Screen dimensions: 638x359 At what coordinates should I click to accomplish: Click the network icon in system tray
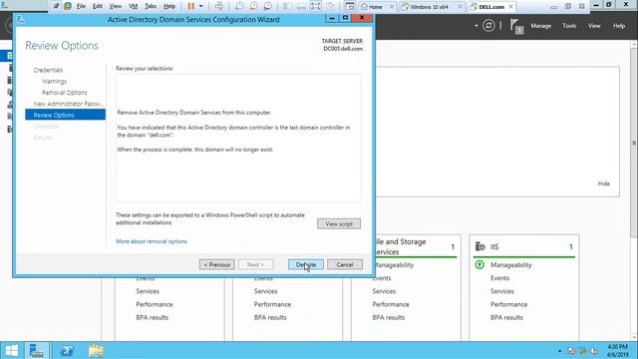pos(582,351)
